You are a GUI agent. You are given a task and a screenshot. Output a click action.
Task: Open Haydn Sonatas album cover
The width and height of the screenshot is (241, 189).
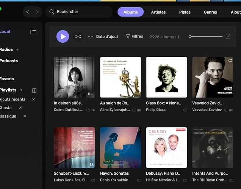click(121, 147)
